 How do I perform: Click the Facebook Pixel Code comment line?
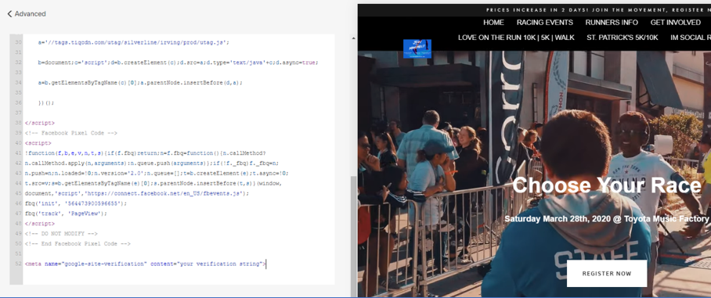71,133
